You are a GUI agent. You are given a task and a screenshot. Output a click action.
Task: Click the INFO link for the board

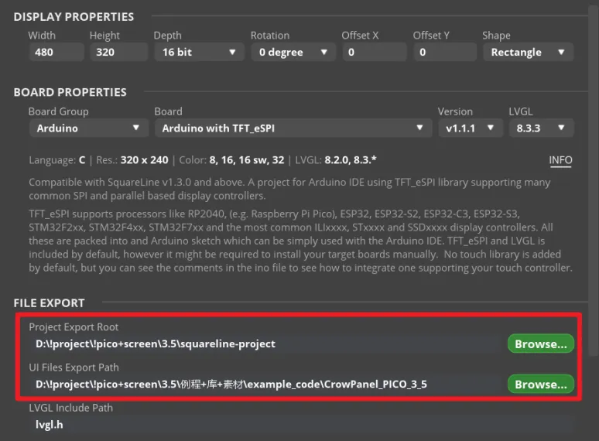point(560,161)
